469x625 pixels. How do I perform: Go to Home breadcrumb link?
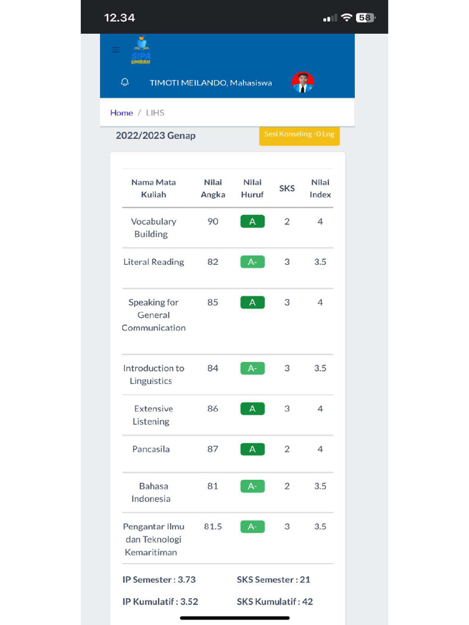pos(122,113)
